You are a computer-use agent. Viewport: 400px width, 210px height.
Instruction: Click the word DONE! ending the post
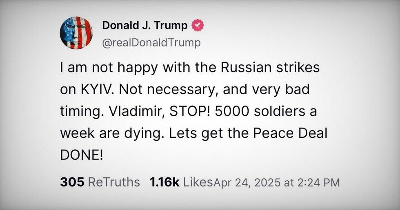pos(81,155)
